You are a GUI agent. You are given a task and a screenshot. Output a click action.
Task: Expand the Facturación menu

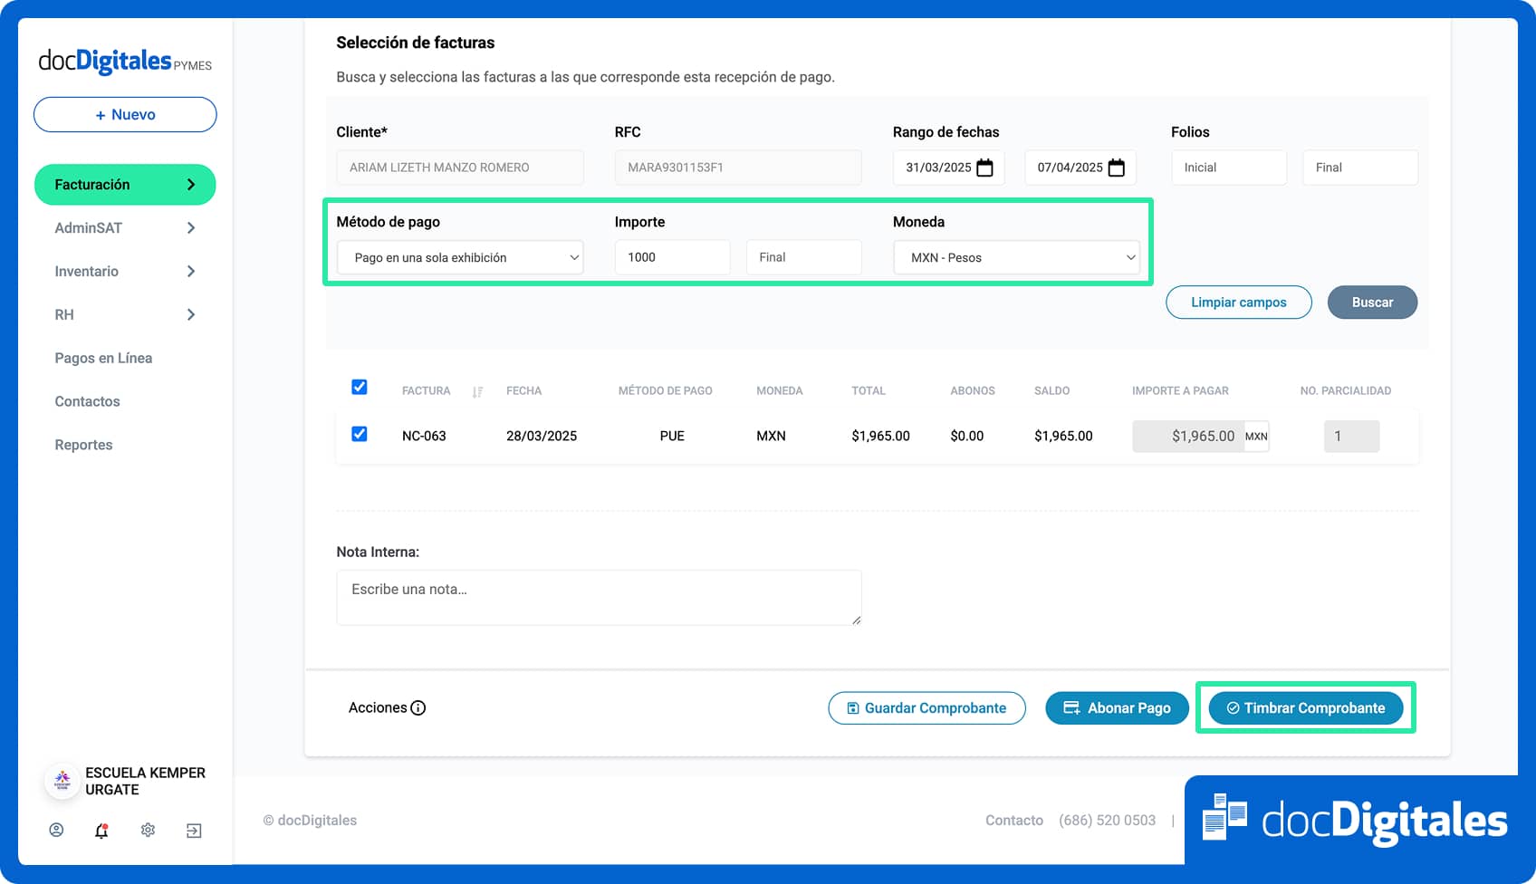coord(125,185)
